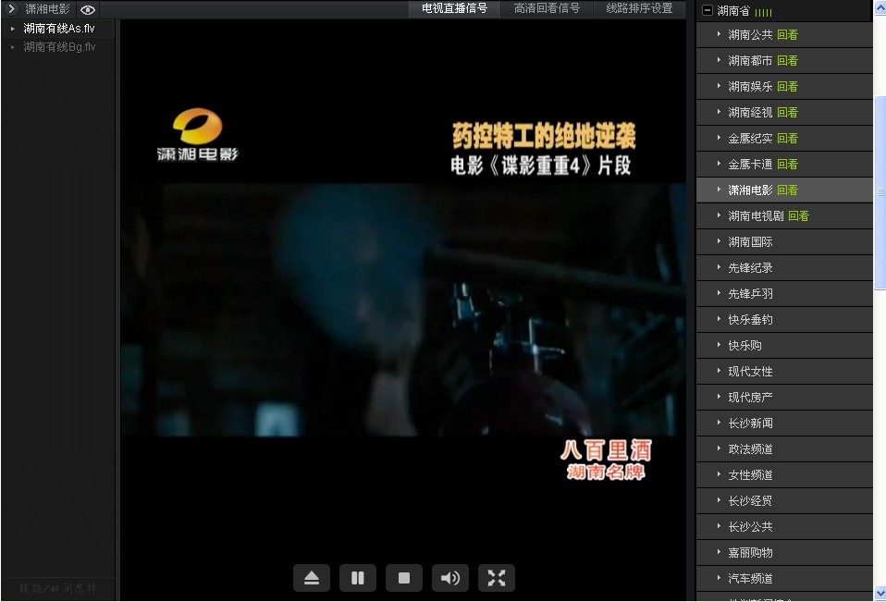The height and width of the screenshot is (602, 886).
Task: Switch to the 高清回看信号 tab
Action: pyautogui.click(x=547, y=11)
